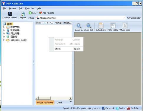
Task: Click the Check button below file list
Action: [59, 103]
